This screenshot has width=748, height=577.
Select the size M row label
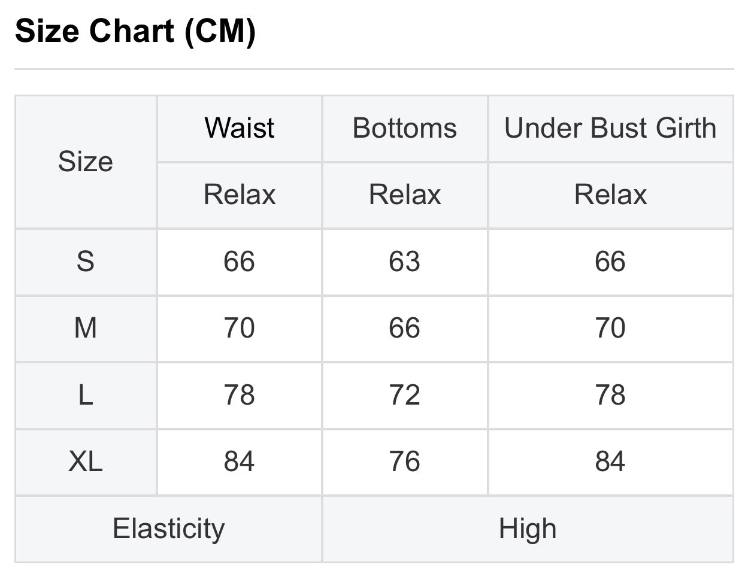click(x=86, y=328)
